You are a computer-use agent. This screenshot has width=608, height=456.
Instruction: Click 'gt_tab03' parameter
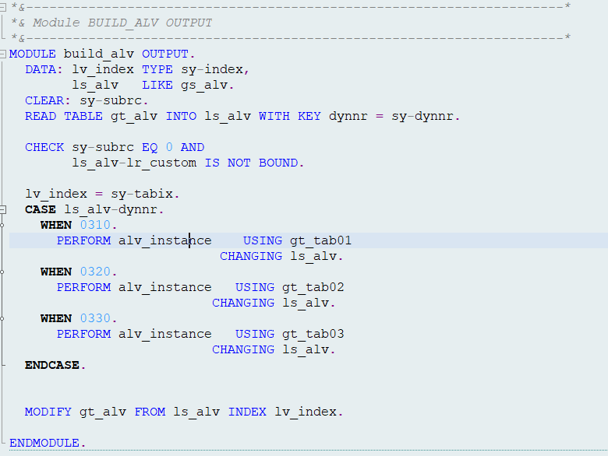(x=313, y=334)
